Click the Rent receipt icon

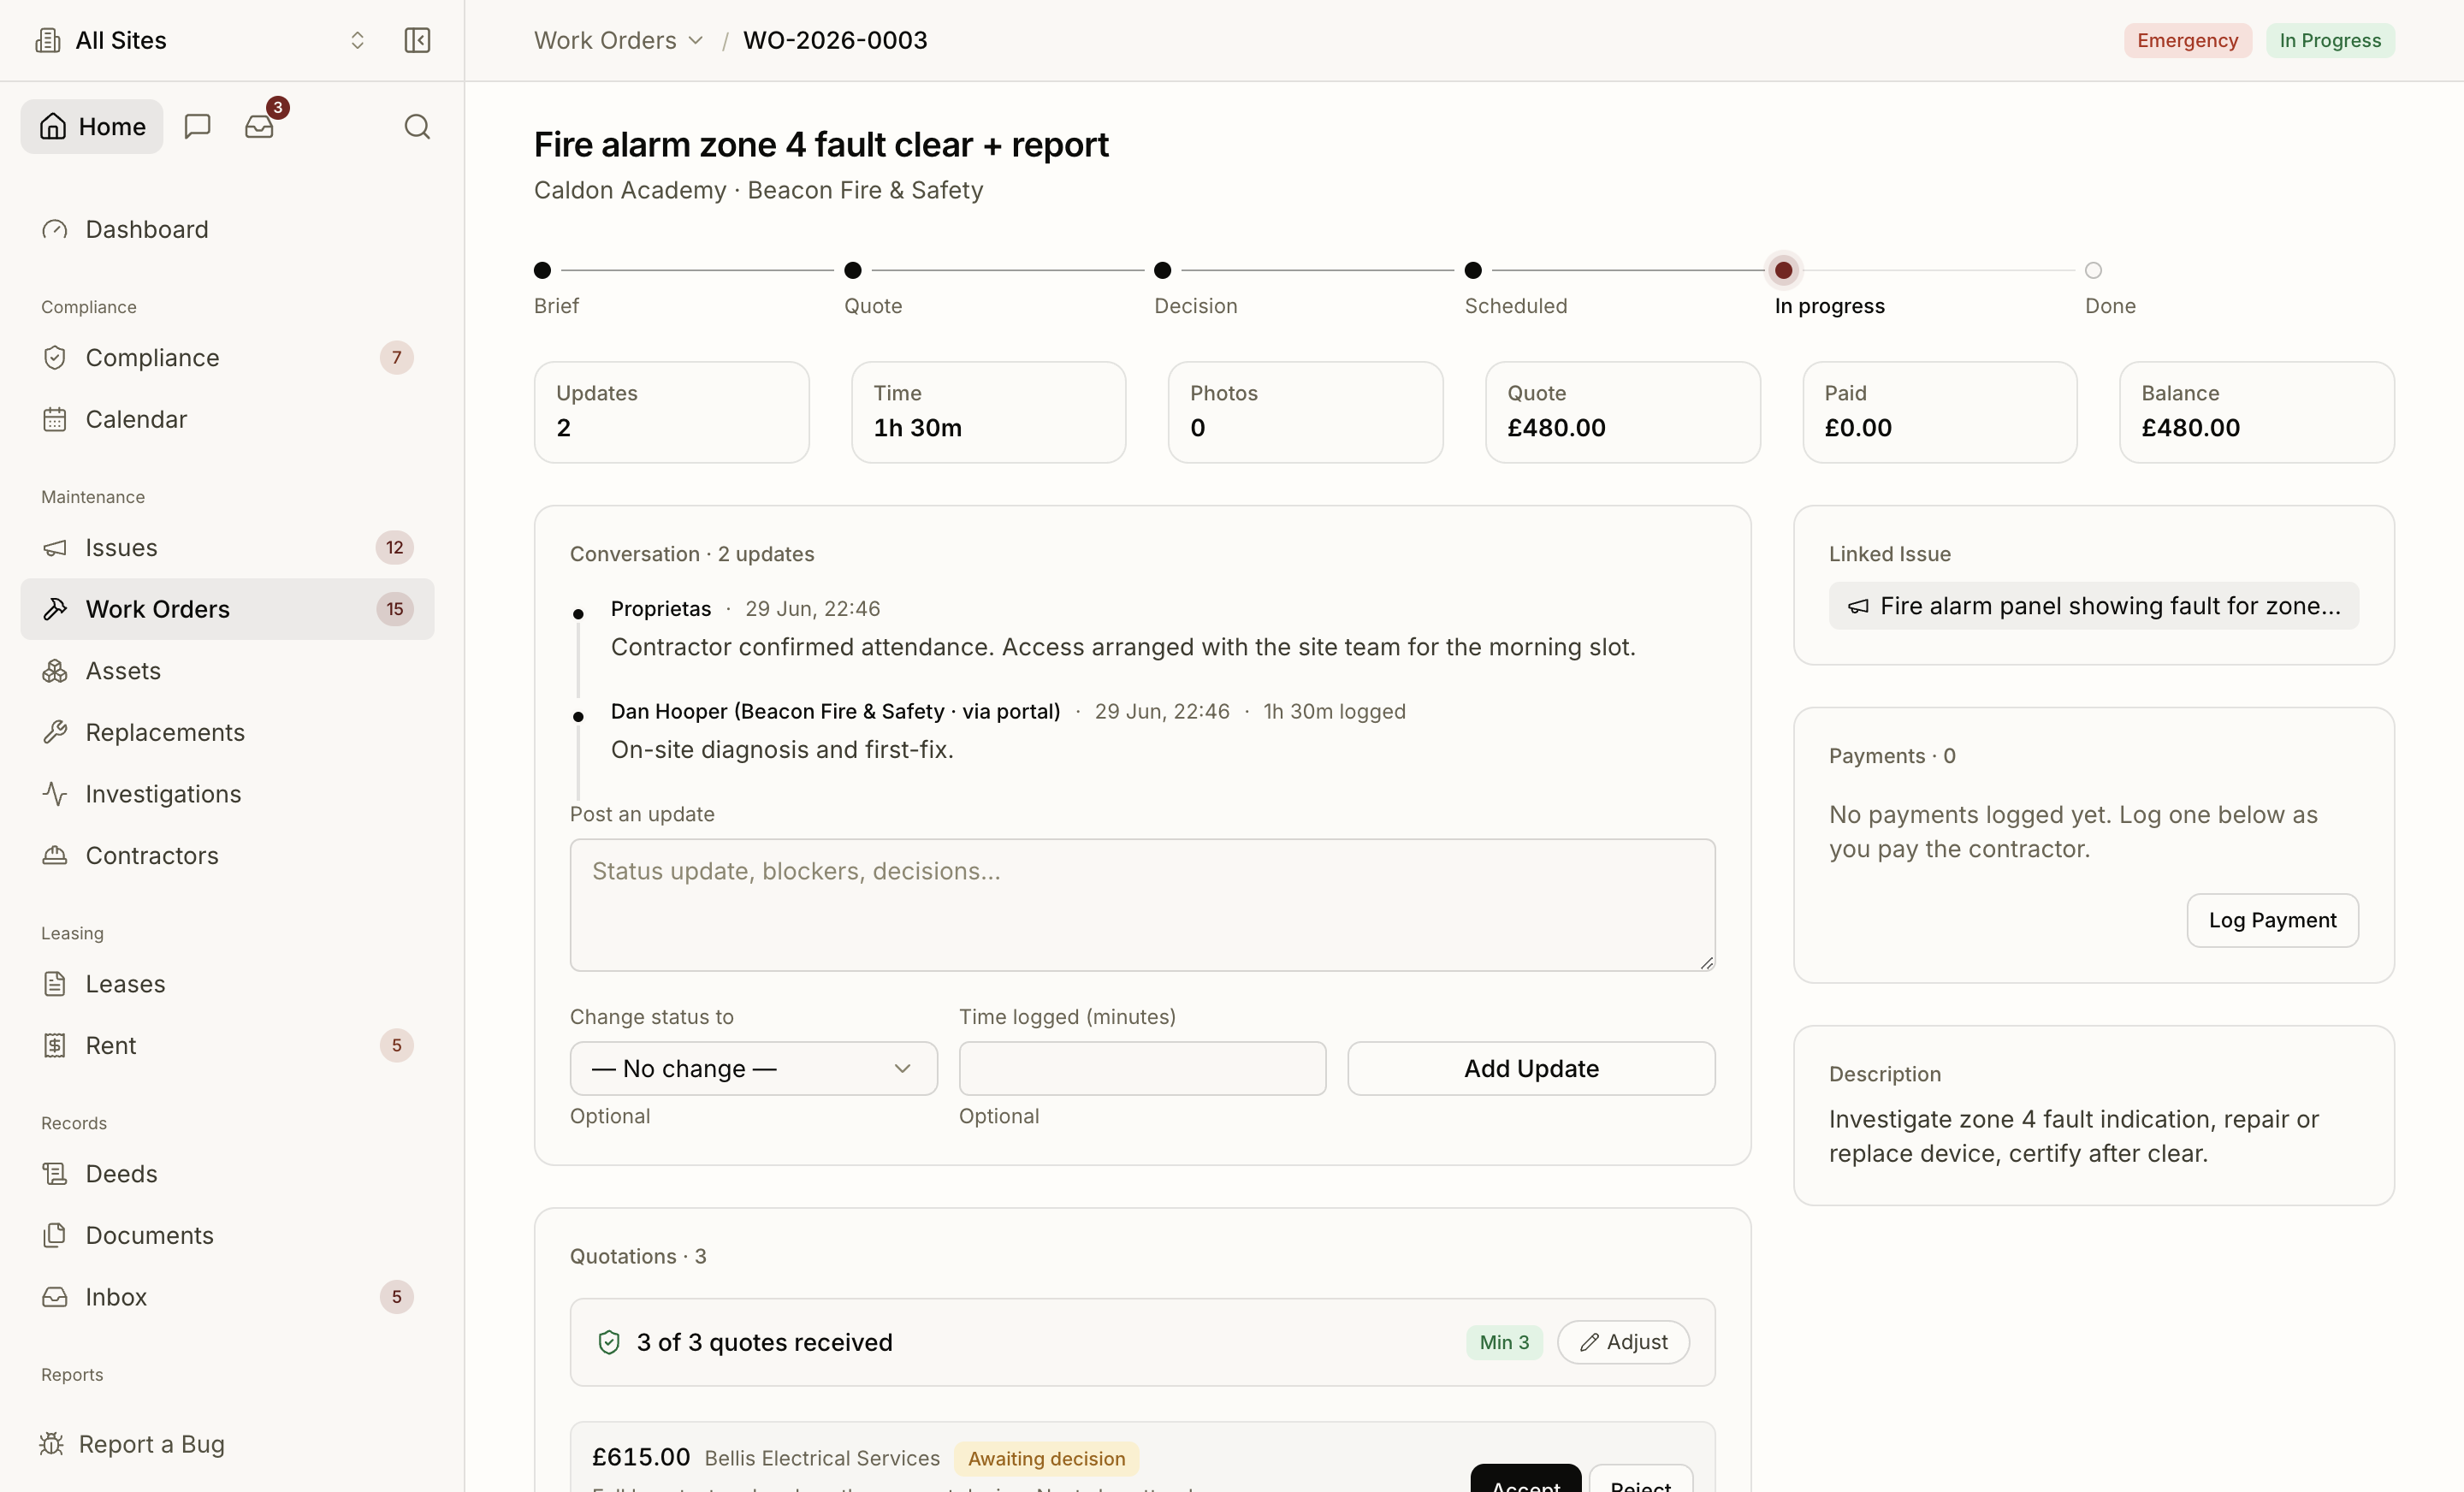(55, 1045)
